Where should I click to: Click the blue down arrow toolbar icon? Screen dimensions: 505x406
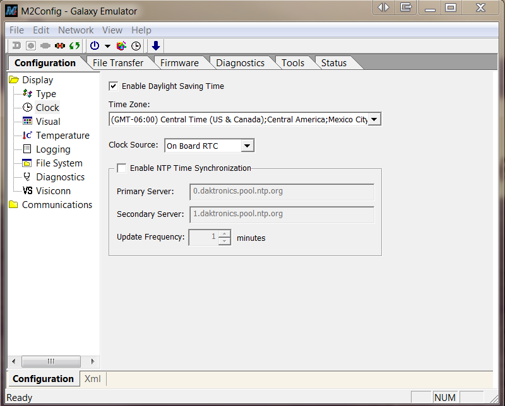156,46
